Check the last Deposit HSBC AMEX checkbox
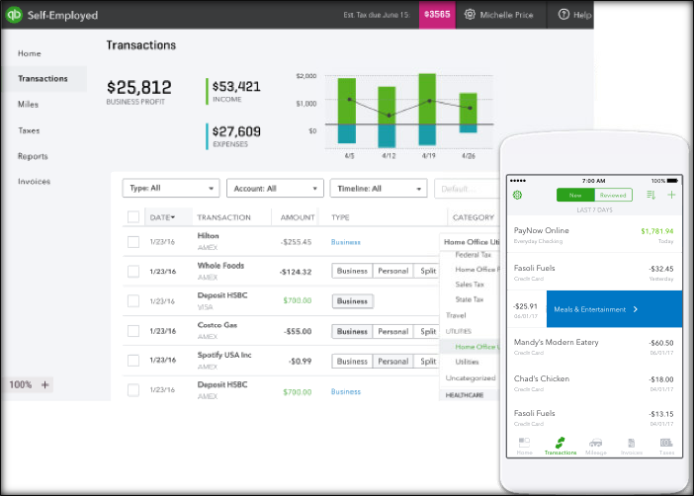Viewport: 694px width, 496px height. click(133, 390)
